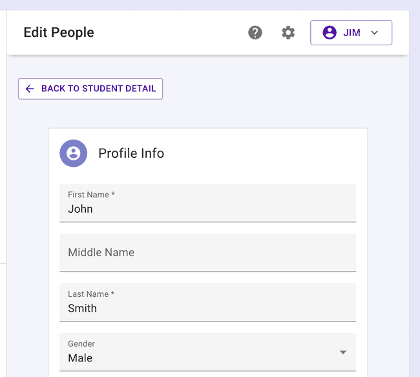Go back to Student Detail
Viewport: 420px width, 377px height.
coord(90,89)
